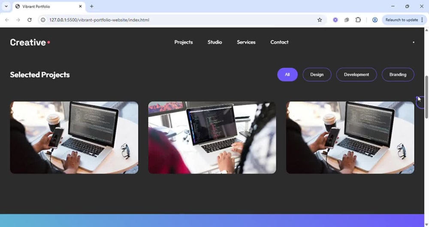This screenshot has height=227, width=429.
Task: Click the small dot toggle in header
Action: tap(414, 42)
